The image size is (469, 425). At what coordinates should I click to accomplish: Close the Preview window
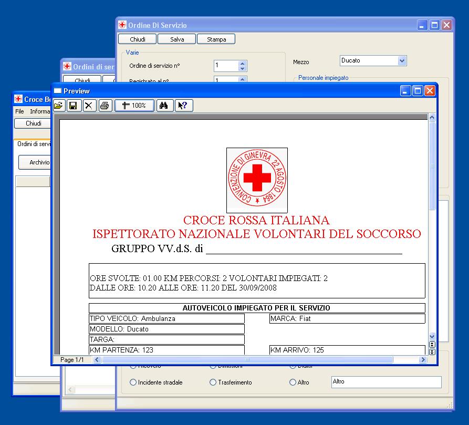[x=430, y=91]
